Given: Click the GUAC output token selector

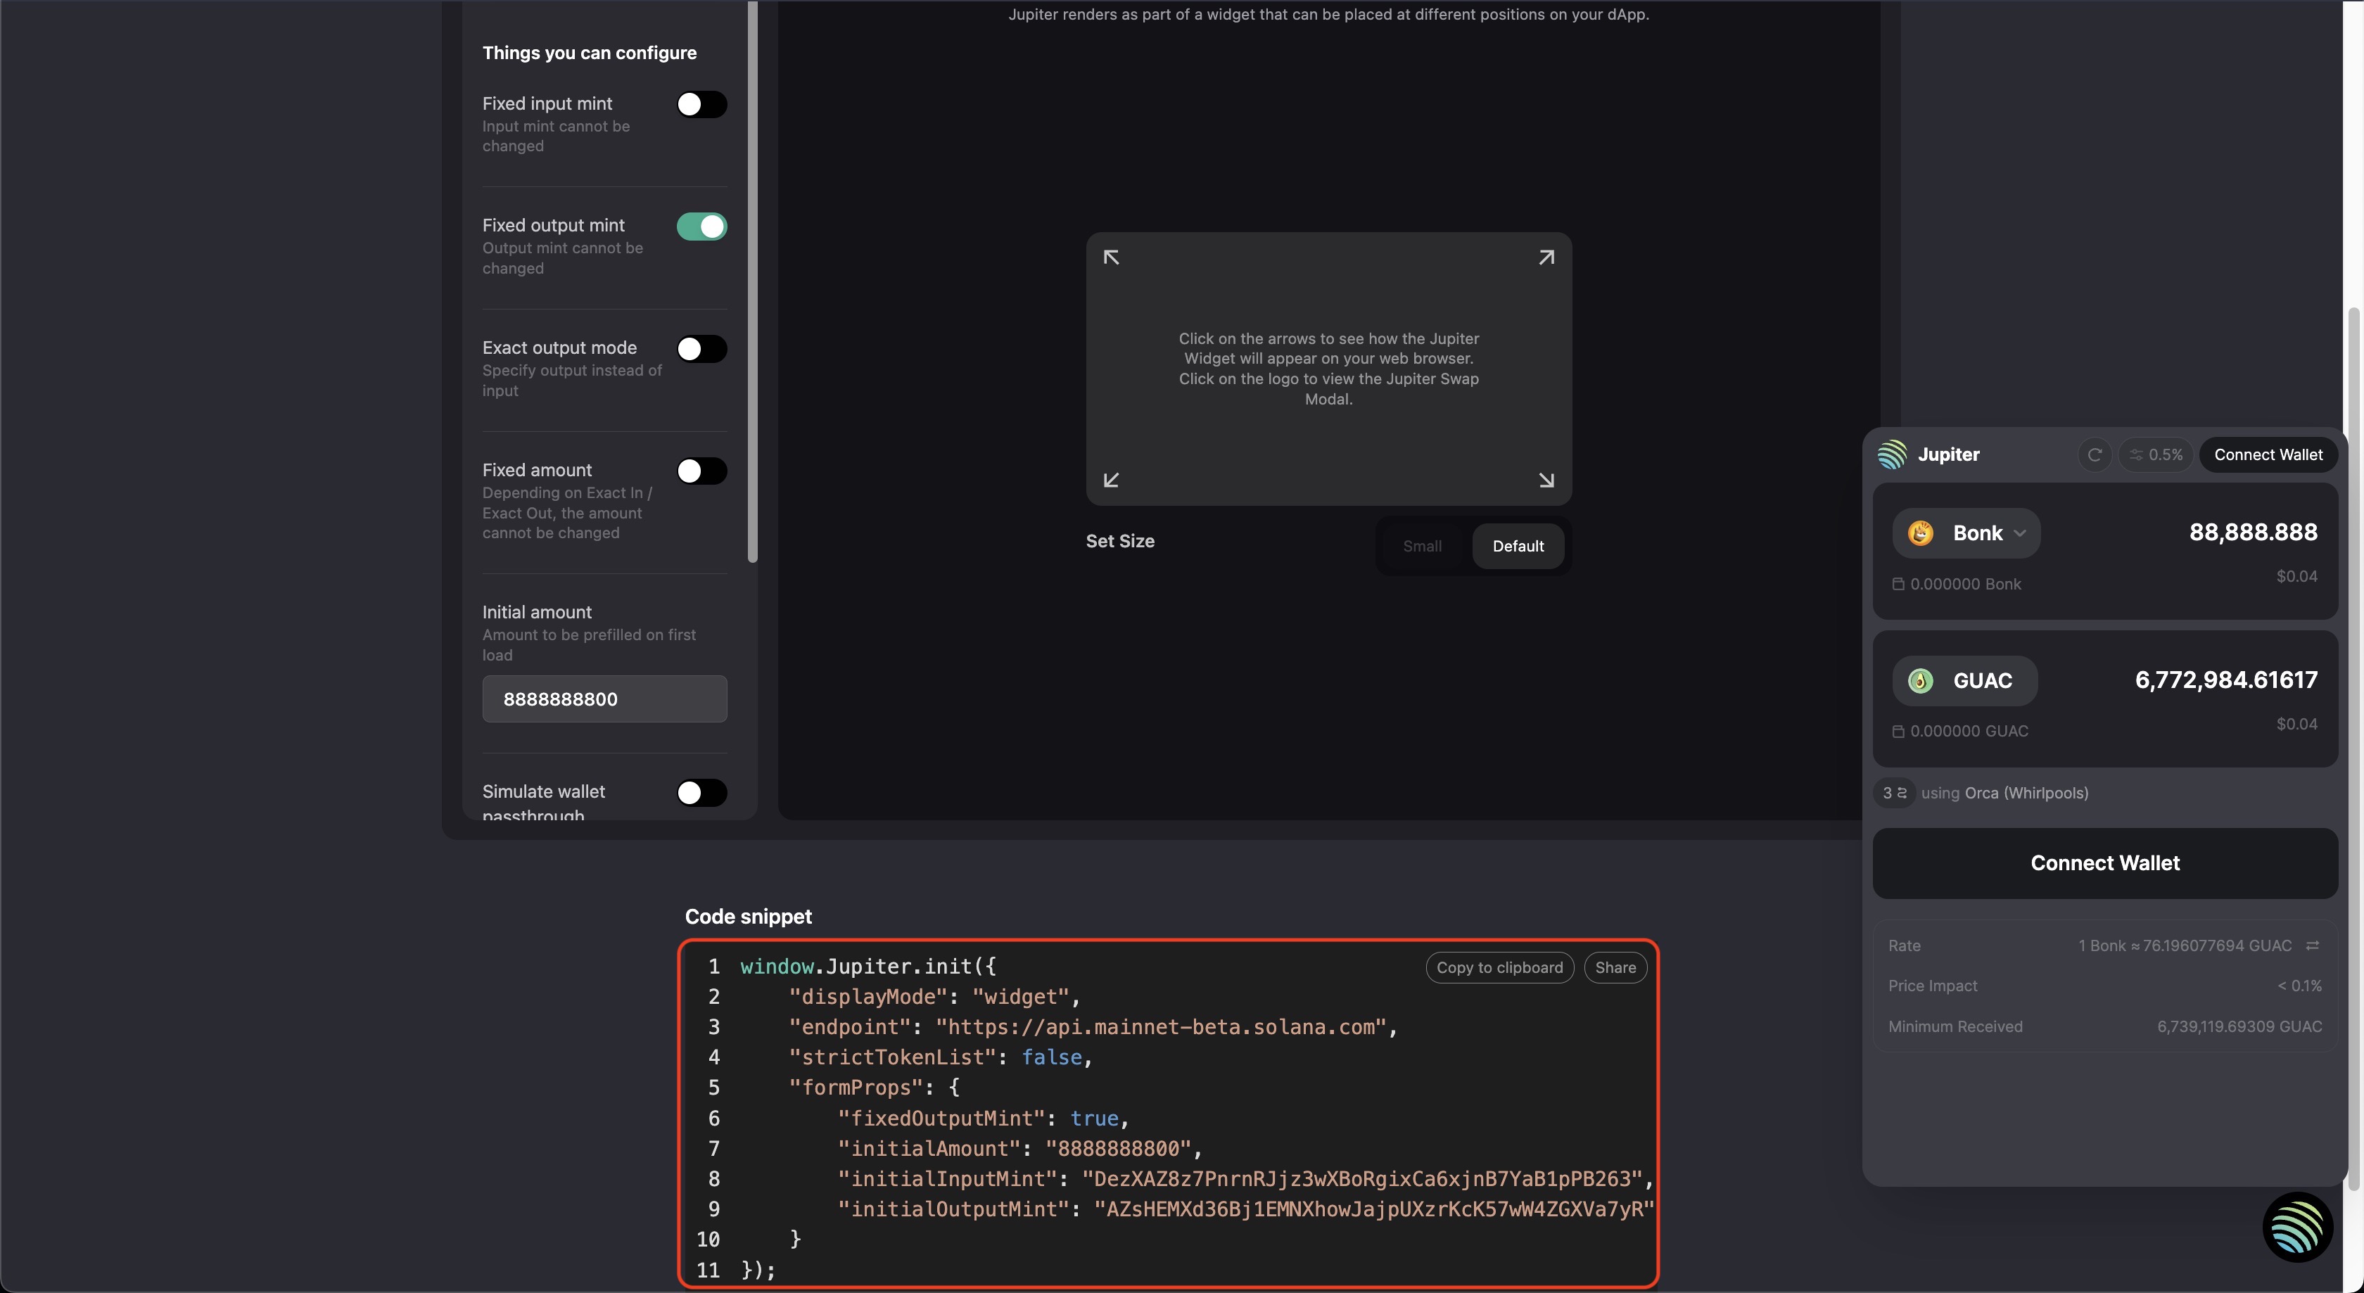Looking at the screenshot, I should pos(1965,681).
